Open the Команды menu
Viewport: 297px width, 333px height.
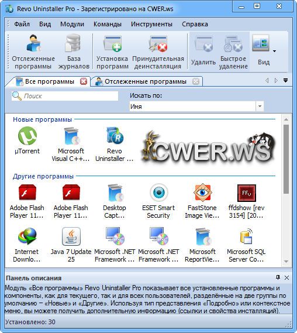(108, 24)
